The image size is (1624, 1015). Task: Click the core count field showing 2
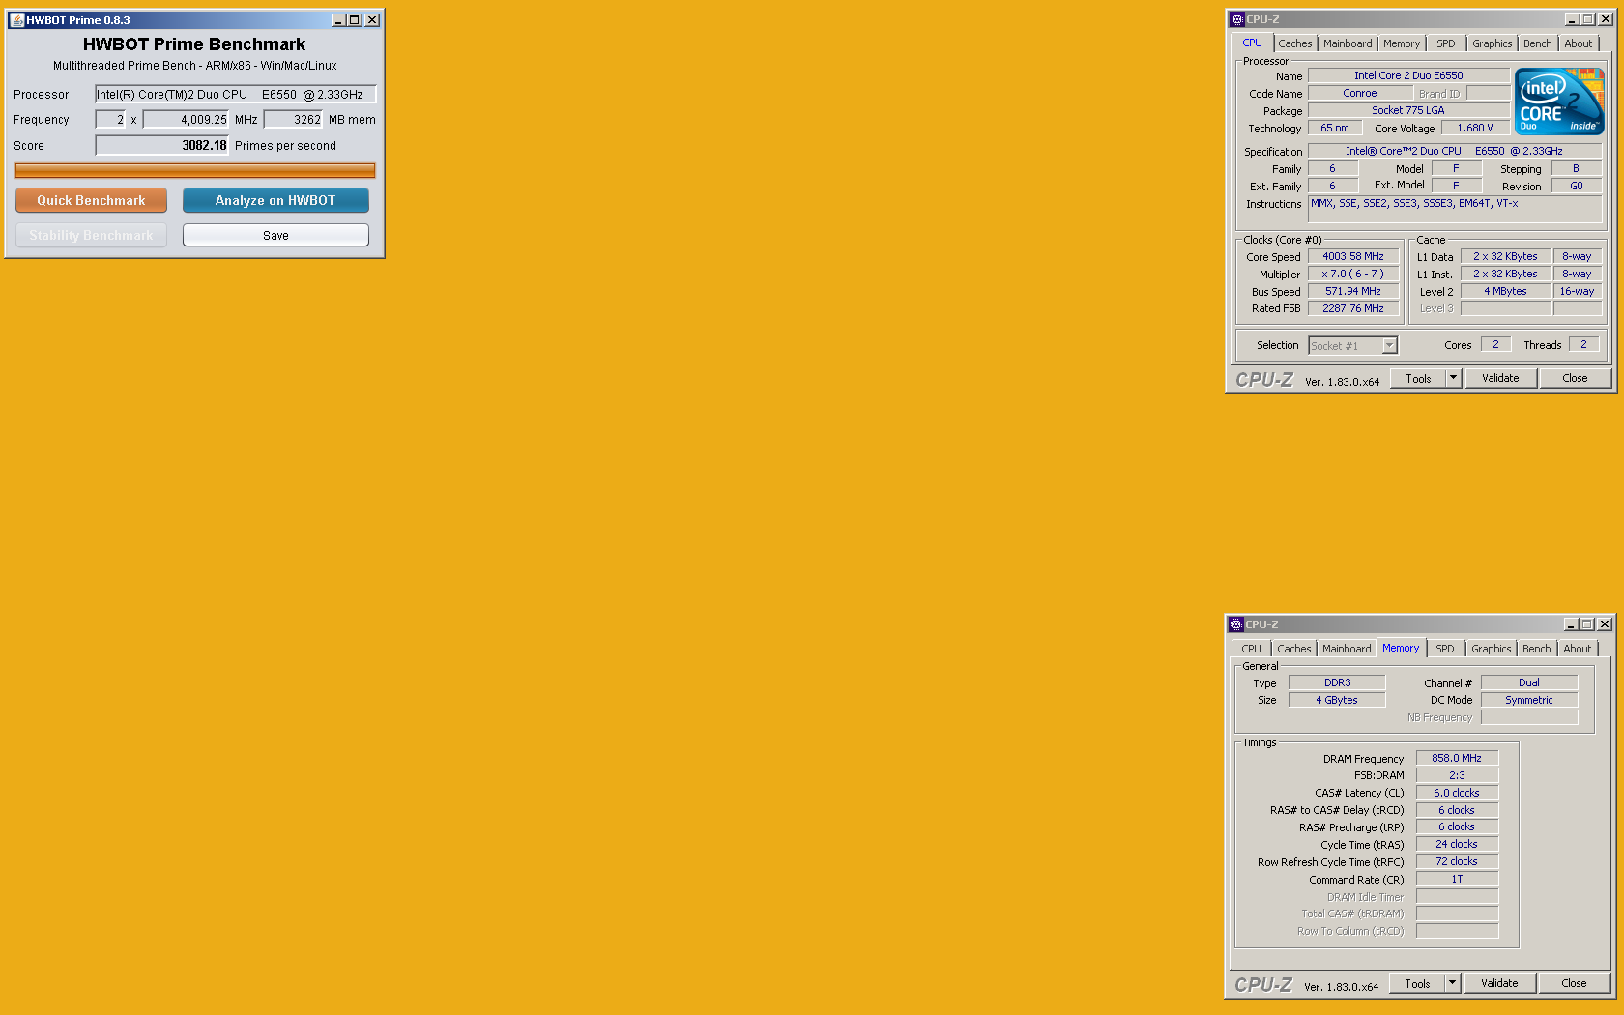110,120
